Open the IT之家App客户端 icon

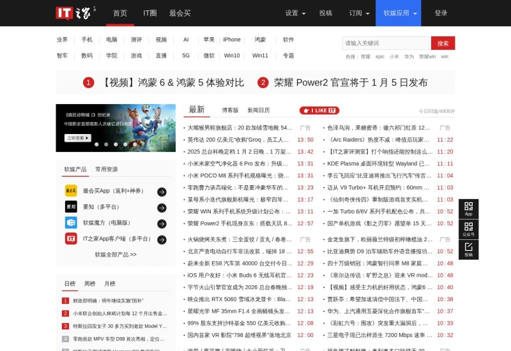point(71,238)
